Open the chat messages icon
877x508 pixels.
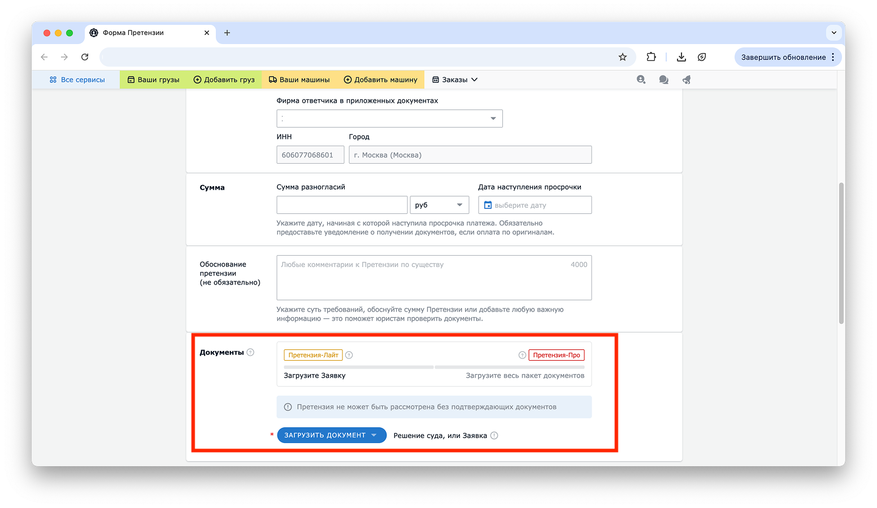click(x=663, y=80)
